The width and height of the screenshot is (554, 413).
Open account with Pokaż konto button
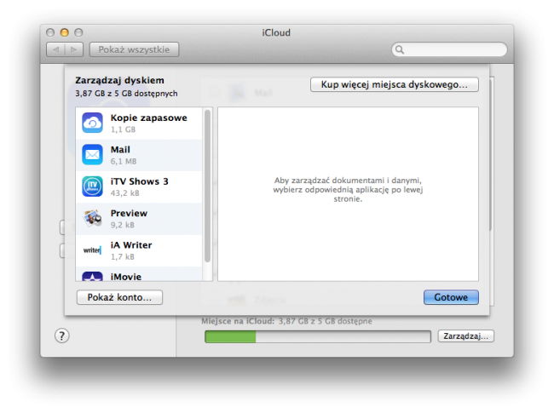coord(119,297)
